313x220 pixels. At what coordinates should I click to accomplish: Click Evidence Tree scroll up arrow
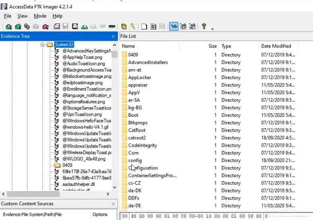pos(114,45)
